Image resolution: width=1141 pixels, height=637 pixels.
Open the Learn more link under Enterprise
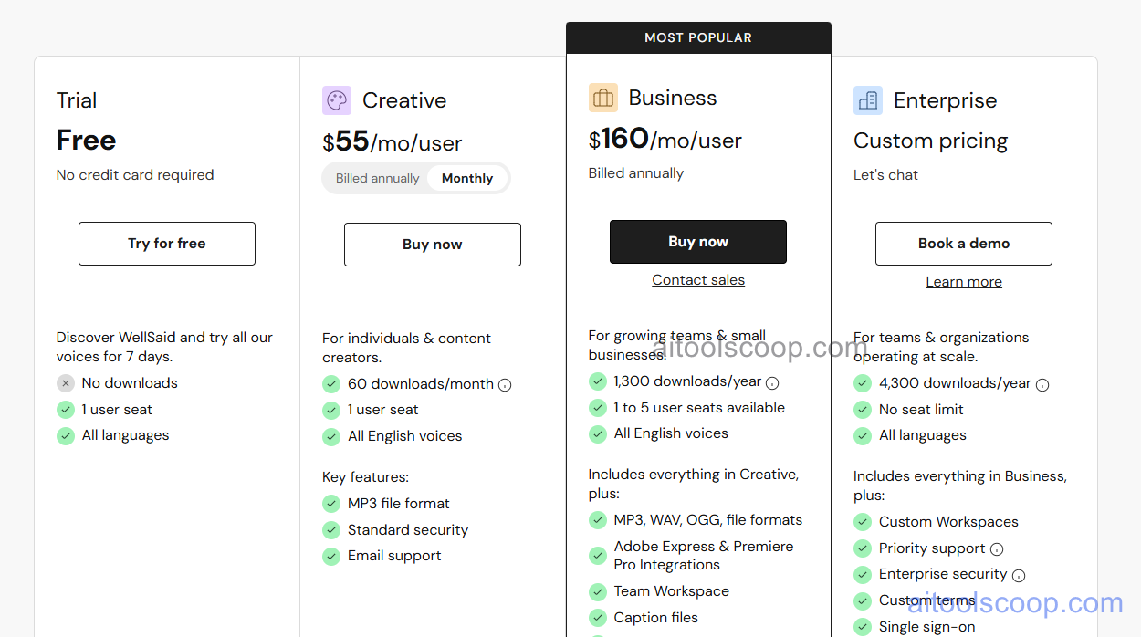click(964, 282)
